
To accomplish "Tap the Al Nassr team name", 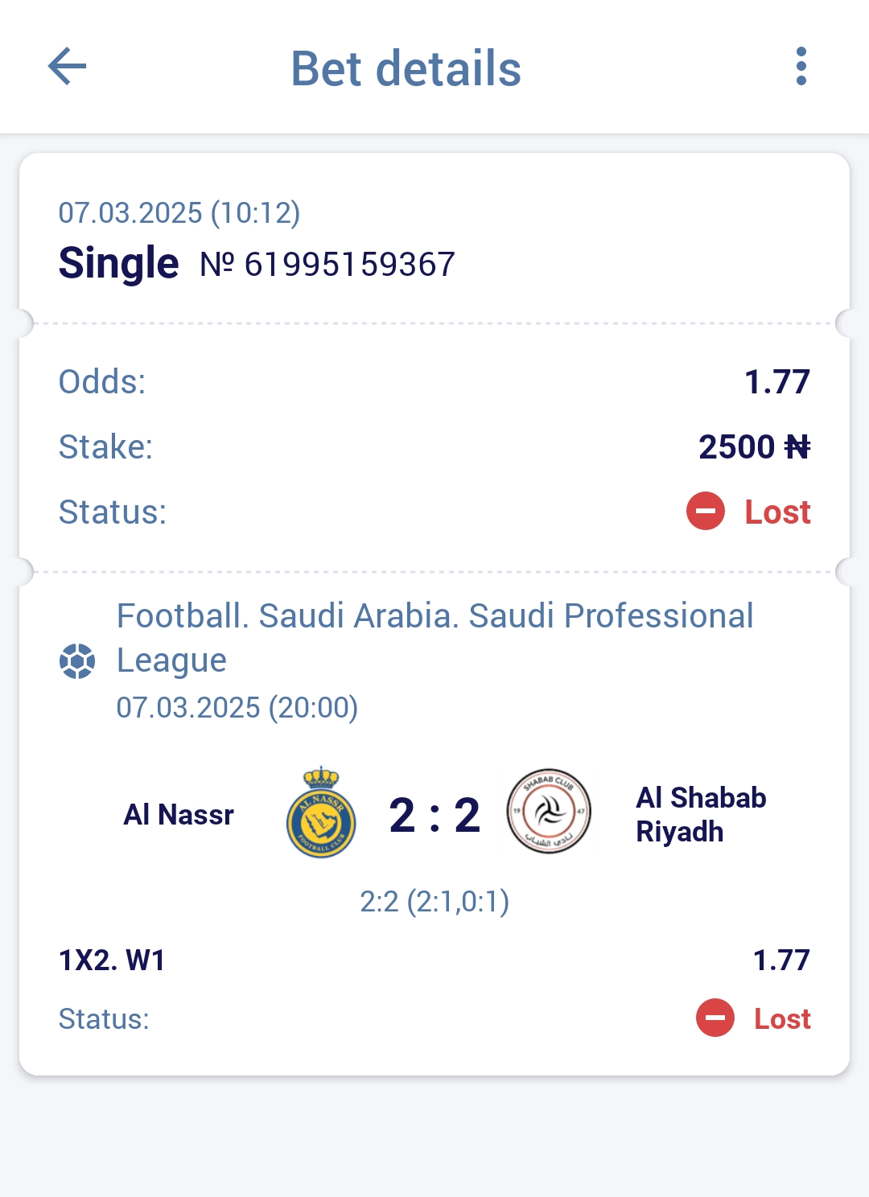I will [179, 815].
